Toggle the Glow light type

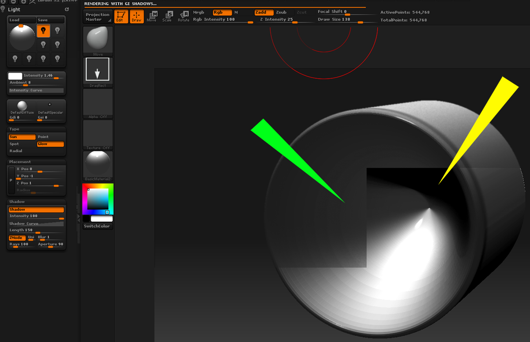click(50, 144)
